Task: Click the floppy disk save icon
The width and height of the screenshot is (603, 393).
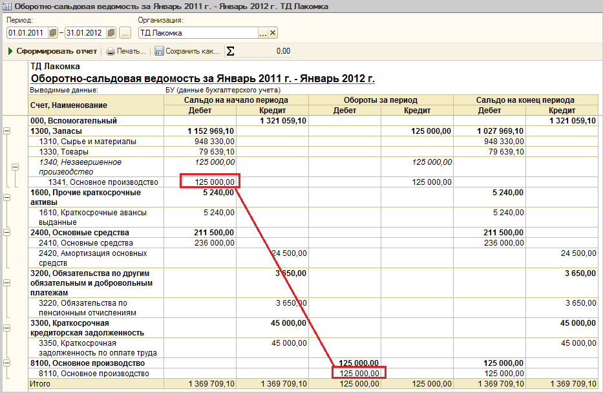Action: click(x=159, y=51)
